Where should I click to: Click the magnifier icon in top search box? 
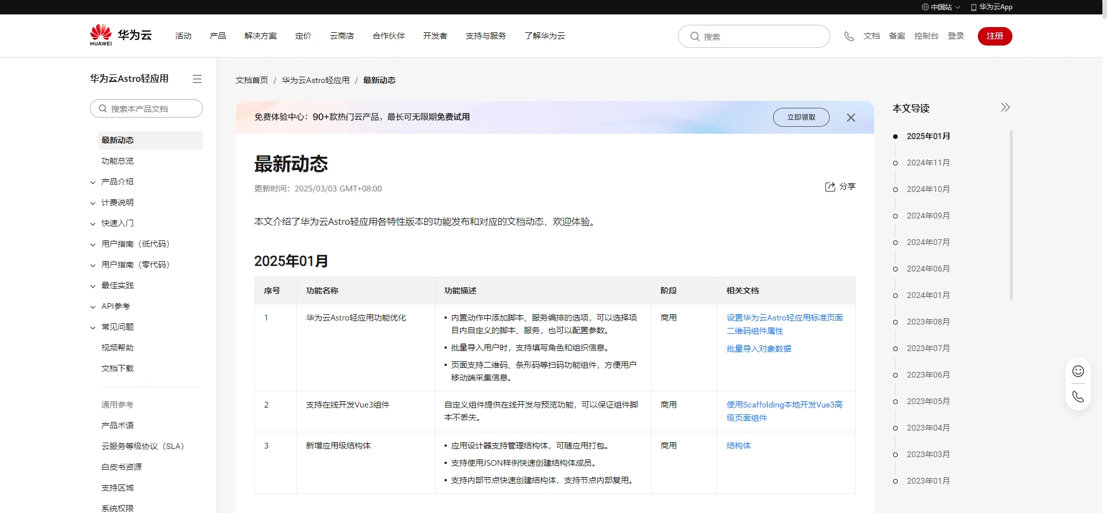(695, 36)
